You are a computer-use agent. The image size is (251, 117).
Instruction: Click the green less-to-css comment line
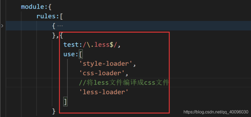124,83
